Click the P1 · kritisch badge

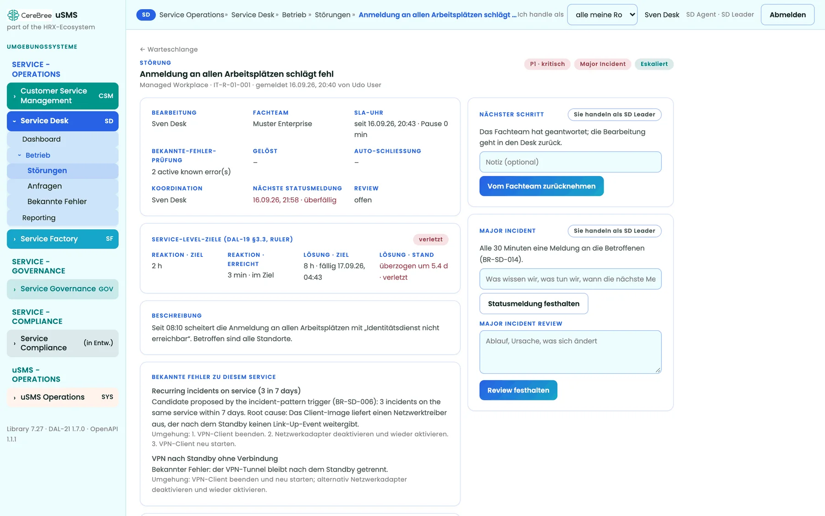point(547,64)
